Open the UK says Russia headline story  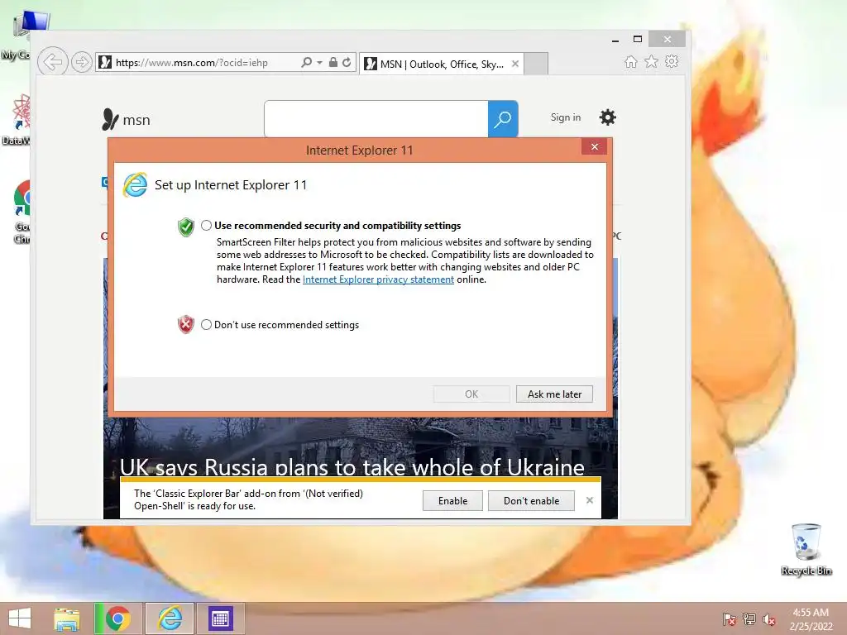point(352,466)
